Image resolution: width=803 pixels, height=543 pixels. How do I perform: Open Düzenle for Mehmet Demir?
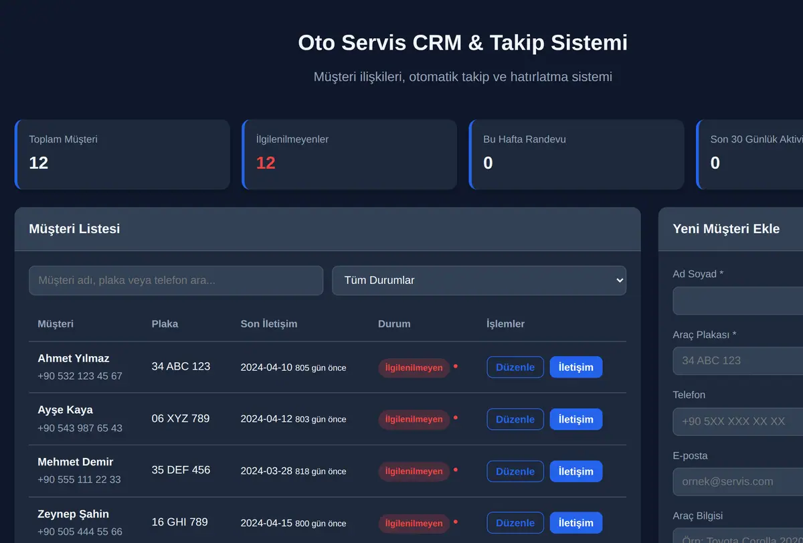coord(515,471)
